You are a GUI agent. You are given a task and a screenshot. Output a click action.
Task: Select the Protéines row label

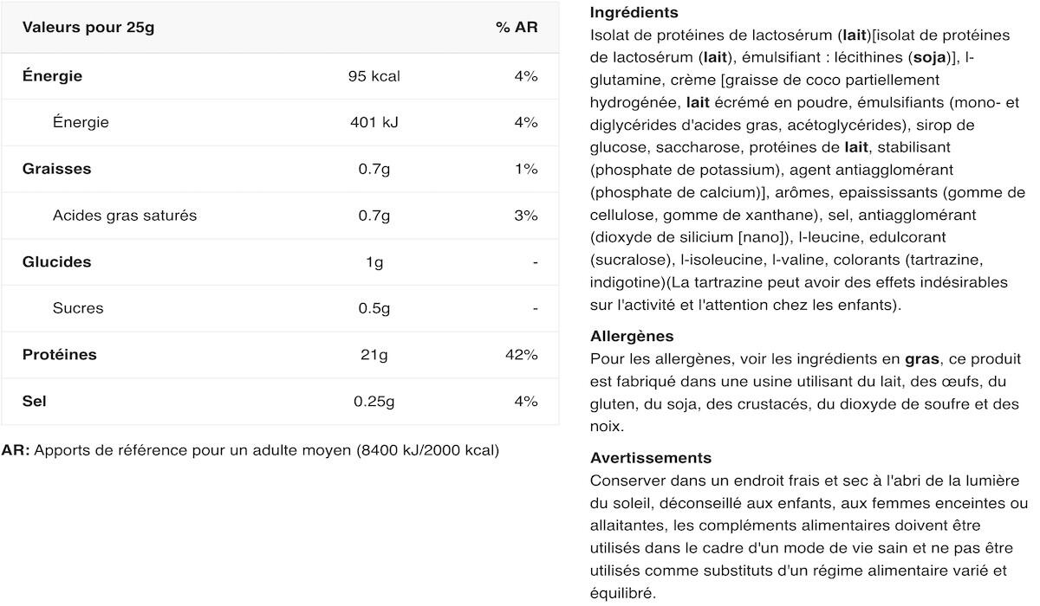(x=59, y=355)
